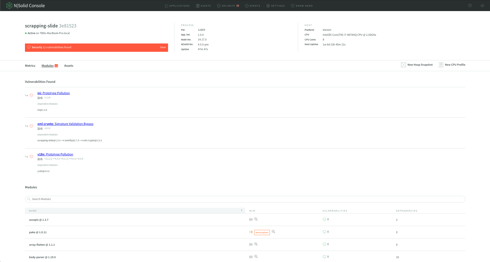Screen dimensions: 490x262
Task: Click shield icon beside ini vulnerability
Action: click(31, 95)
